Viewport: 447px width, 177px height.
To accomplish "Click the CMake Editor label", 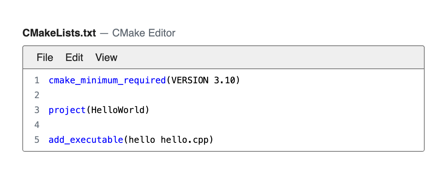I will click(x=144, y=33).
